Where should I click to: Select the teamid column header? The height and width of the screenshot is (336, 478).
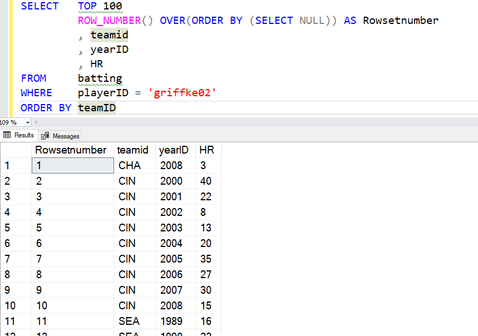click(133, 150)
